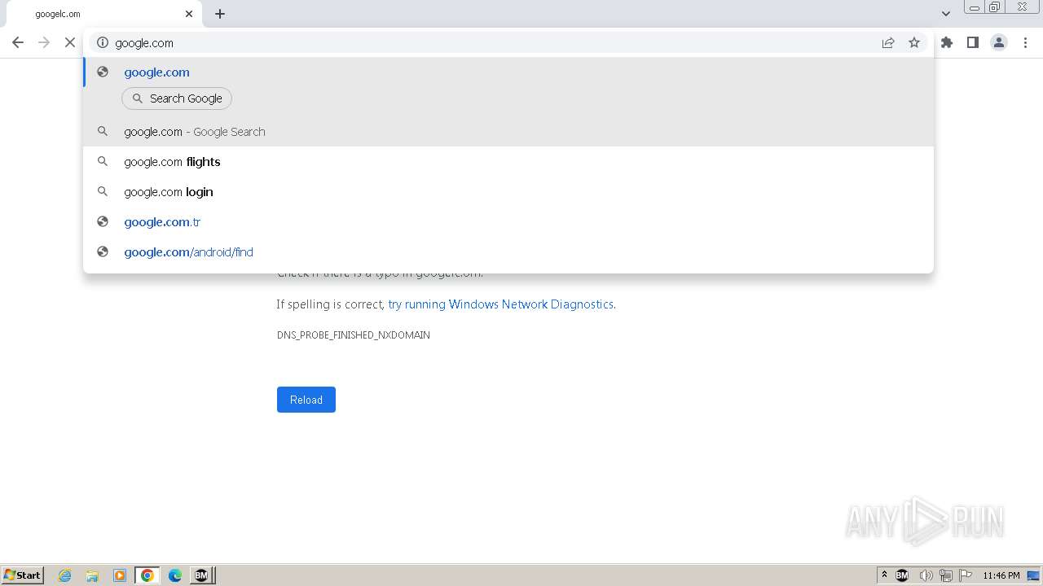Image resolution: width=1043 pixels, height=586 pixels.
Task: Click the magnifier icon beside google.com flights
Action: click(103, 161)
